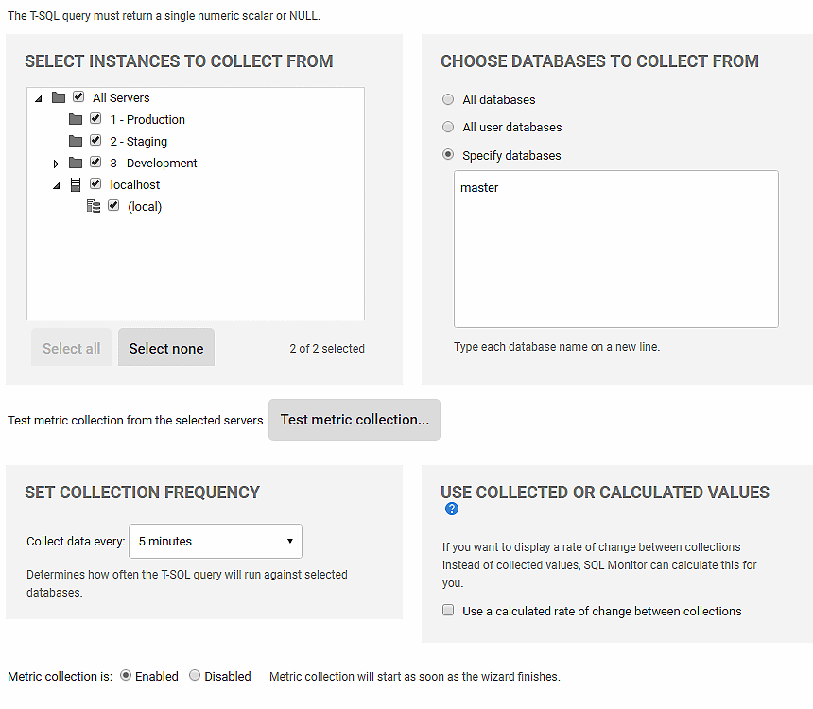Click the All Servers folder icon
The width and height of the screenshot is (813, 709).
(59, 97)
